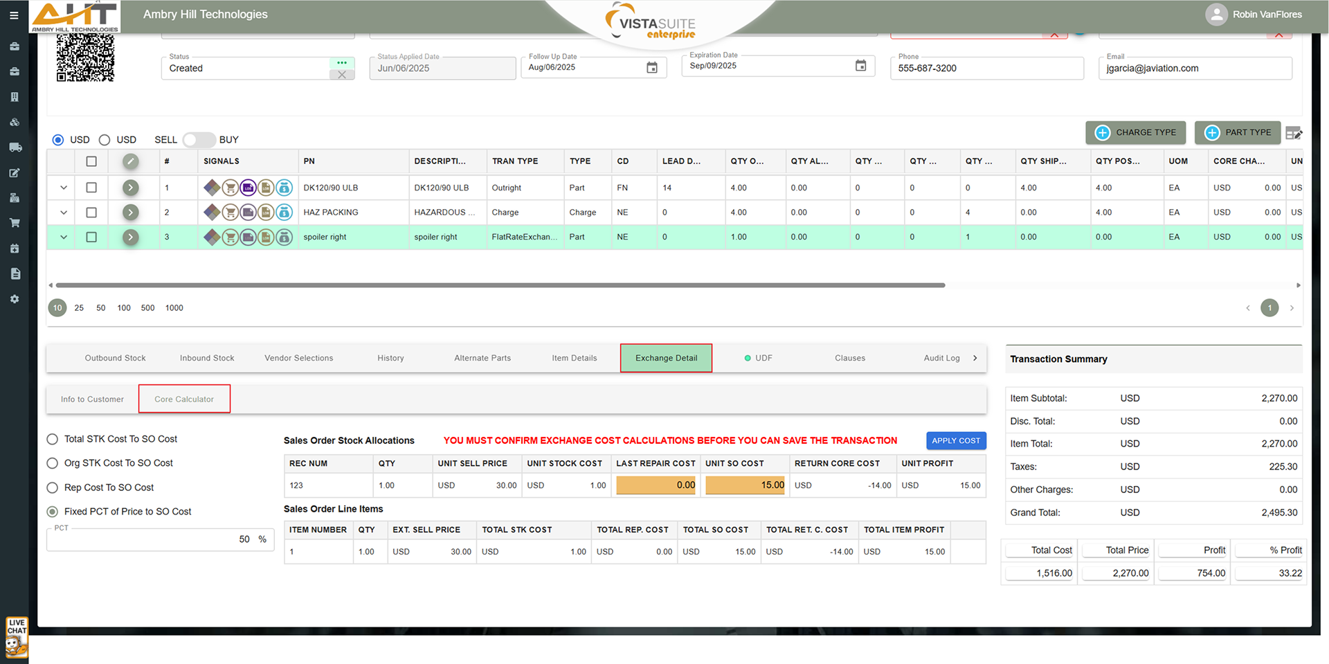Click the cart signal icon on row 2
This screenshot has width=1329, height=664.
coord(230,213)
